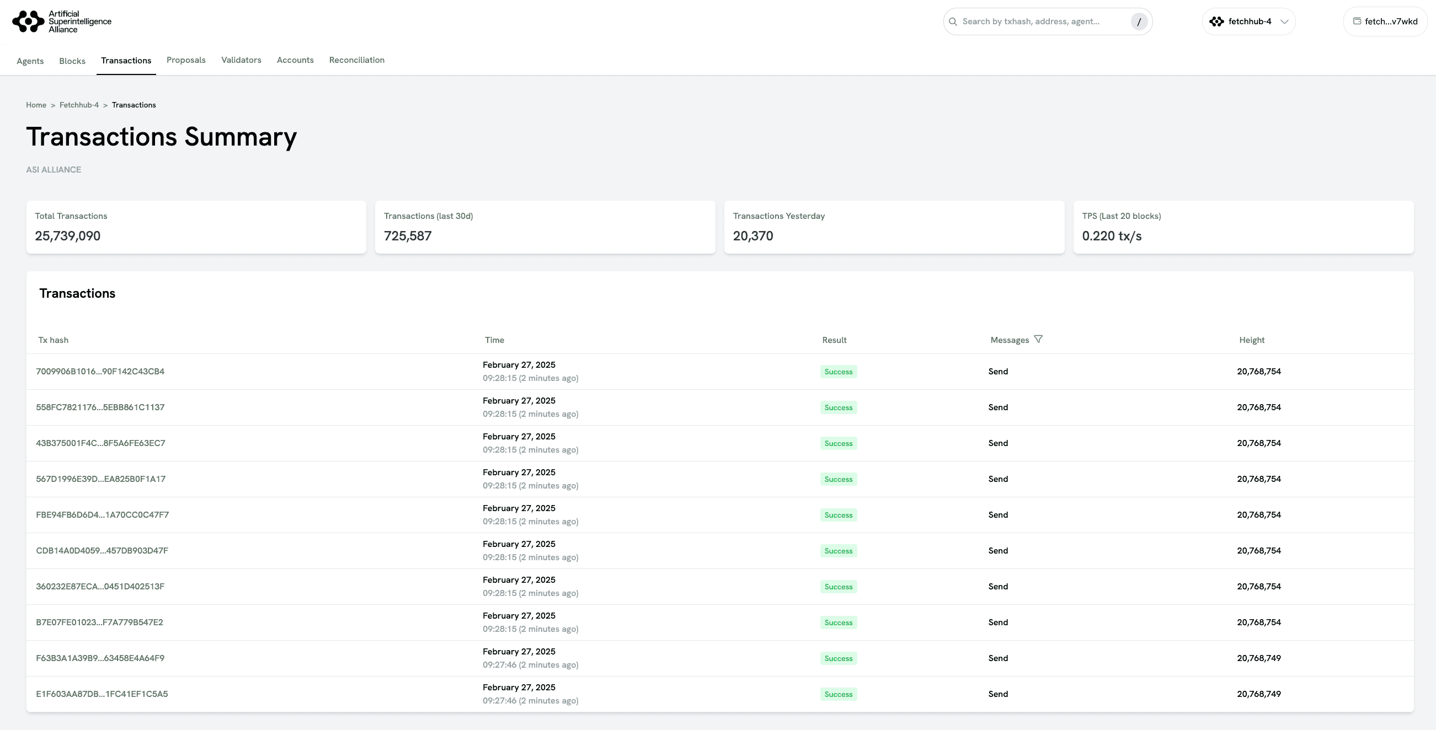Image resolution: width=1436 pixels, height=730 pixels.
Task: Open transaction 7009906B1016...90F142C43CB4
Action: click(100, 372)
